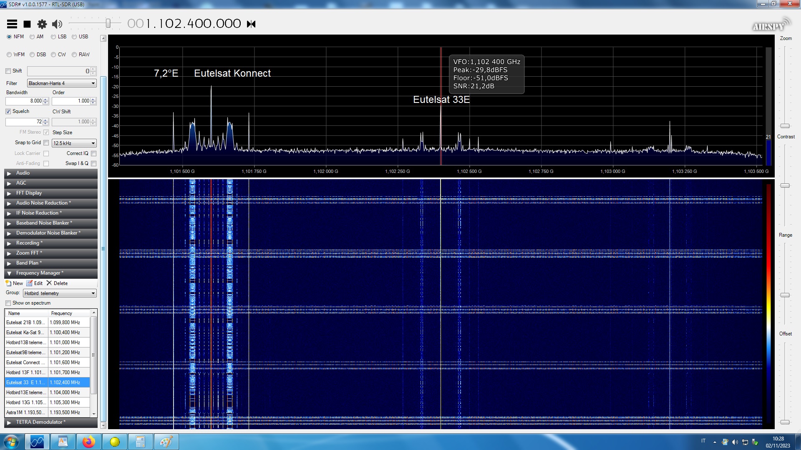The width and height of the screenshot is (801, 450).
Task: Click the tuning style icon beside frequency
Action: 251,24
